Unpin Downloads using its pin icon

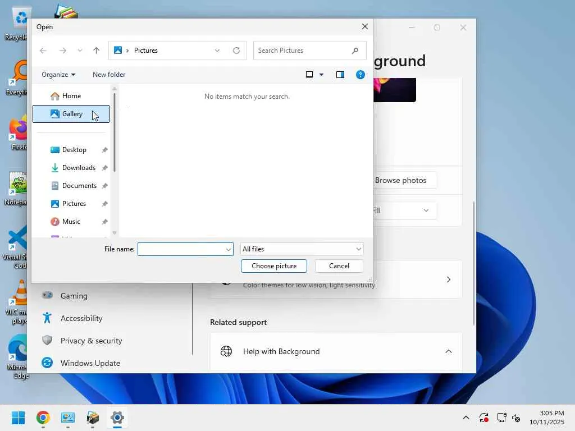point(105,168)
